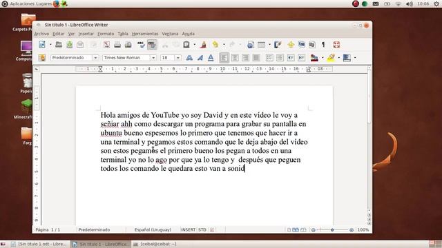The height and width of the screenshot is (248, 442).
Task: Open the Insertar menu
Action: click(86, 34)
